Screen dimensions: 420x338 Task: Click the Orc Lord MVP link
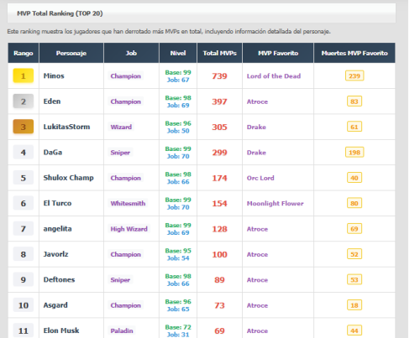pyautogui.click(x=260, y=178)
